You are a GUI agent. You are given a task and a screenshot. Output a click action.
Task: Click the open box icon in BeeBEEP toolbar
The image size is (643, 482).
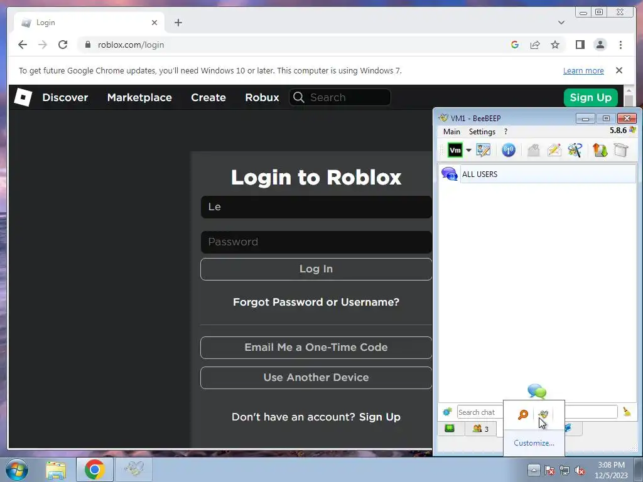tap(621, 150)
